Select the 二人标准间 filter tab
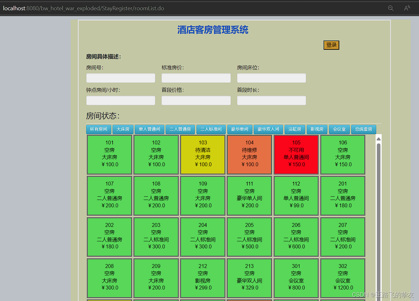 211,129
